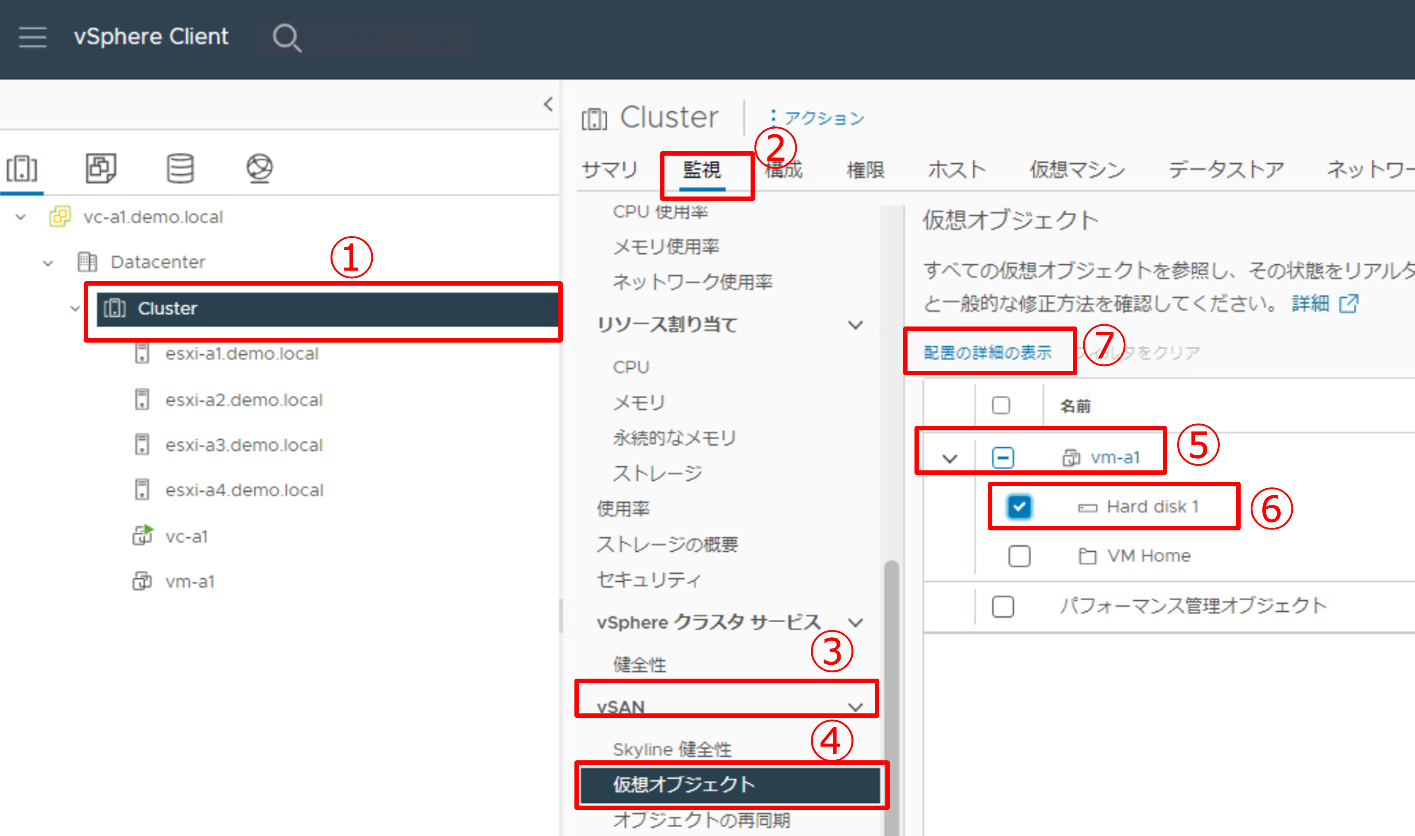Collapse the vc-a1.demo.local tree node

click(21, 217)
